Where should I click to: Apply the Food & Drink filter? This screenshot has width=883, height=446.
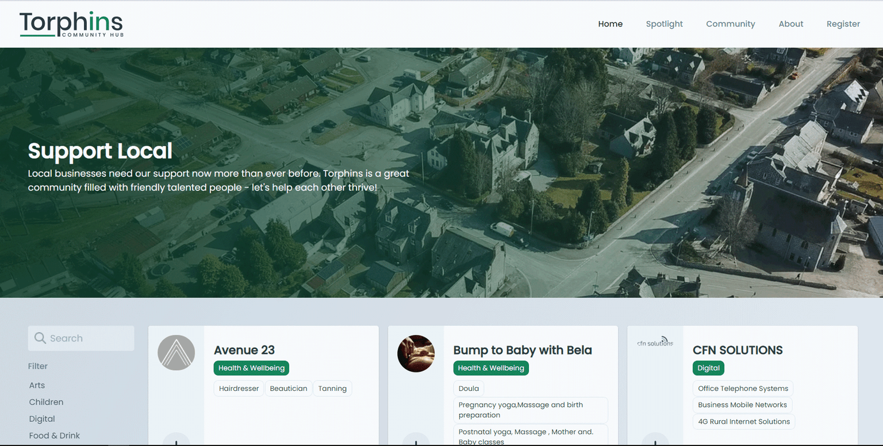(x=55, y=435)
